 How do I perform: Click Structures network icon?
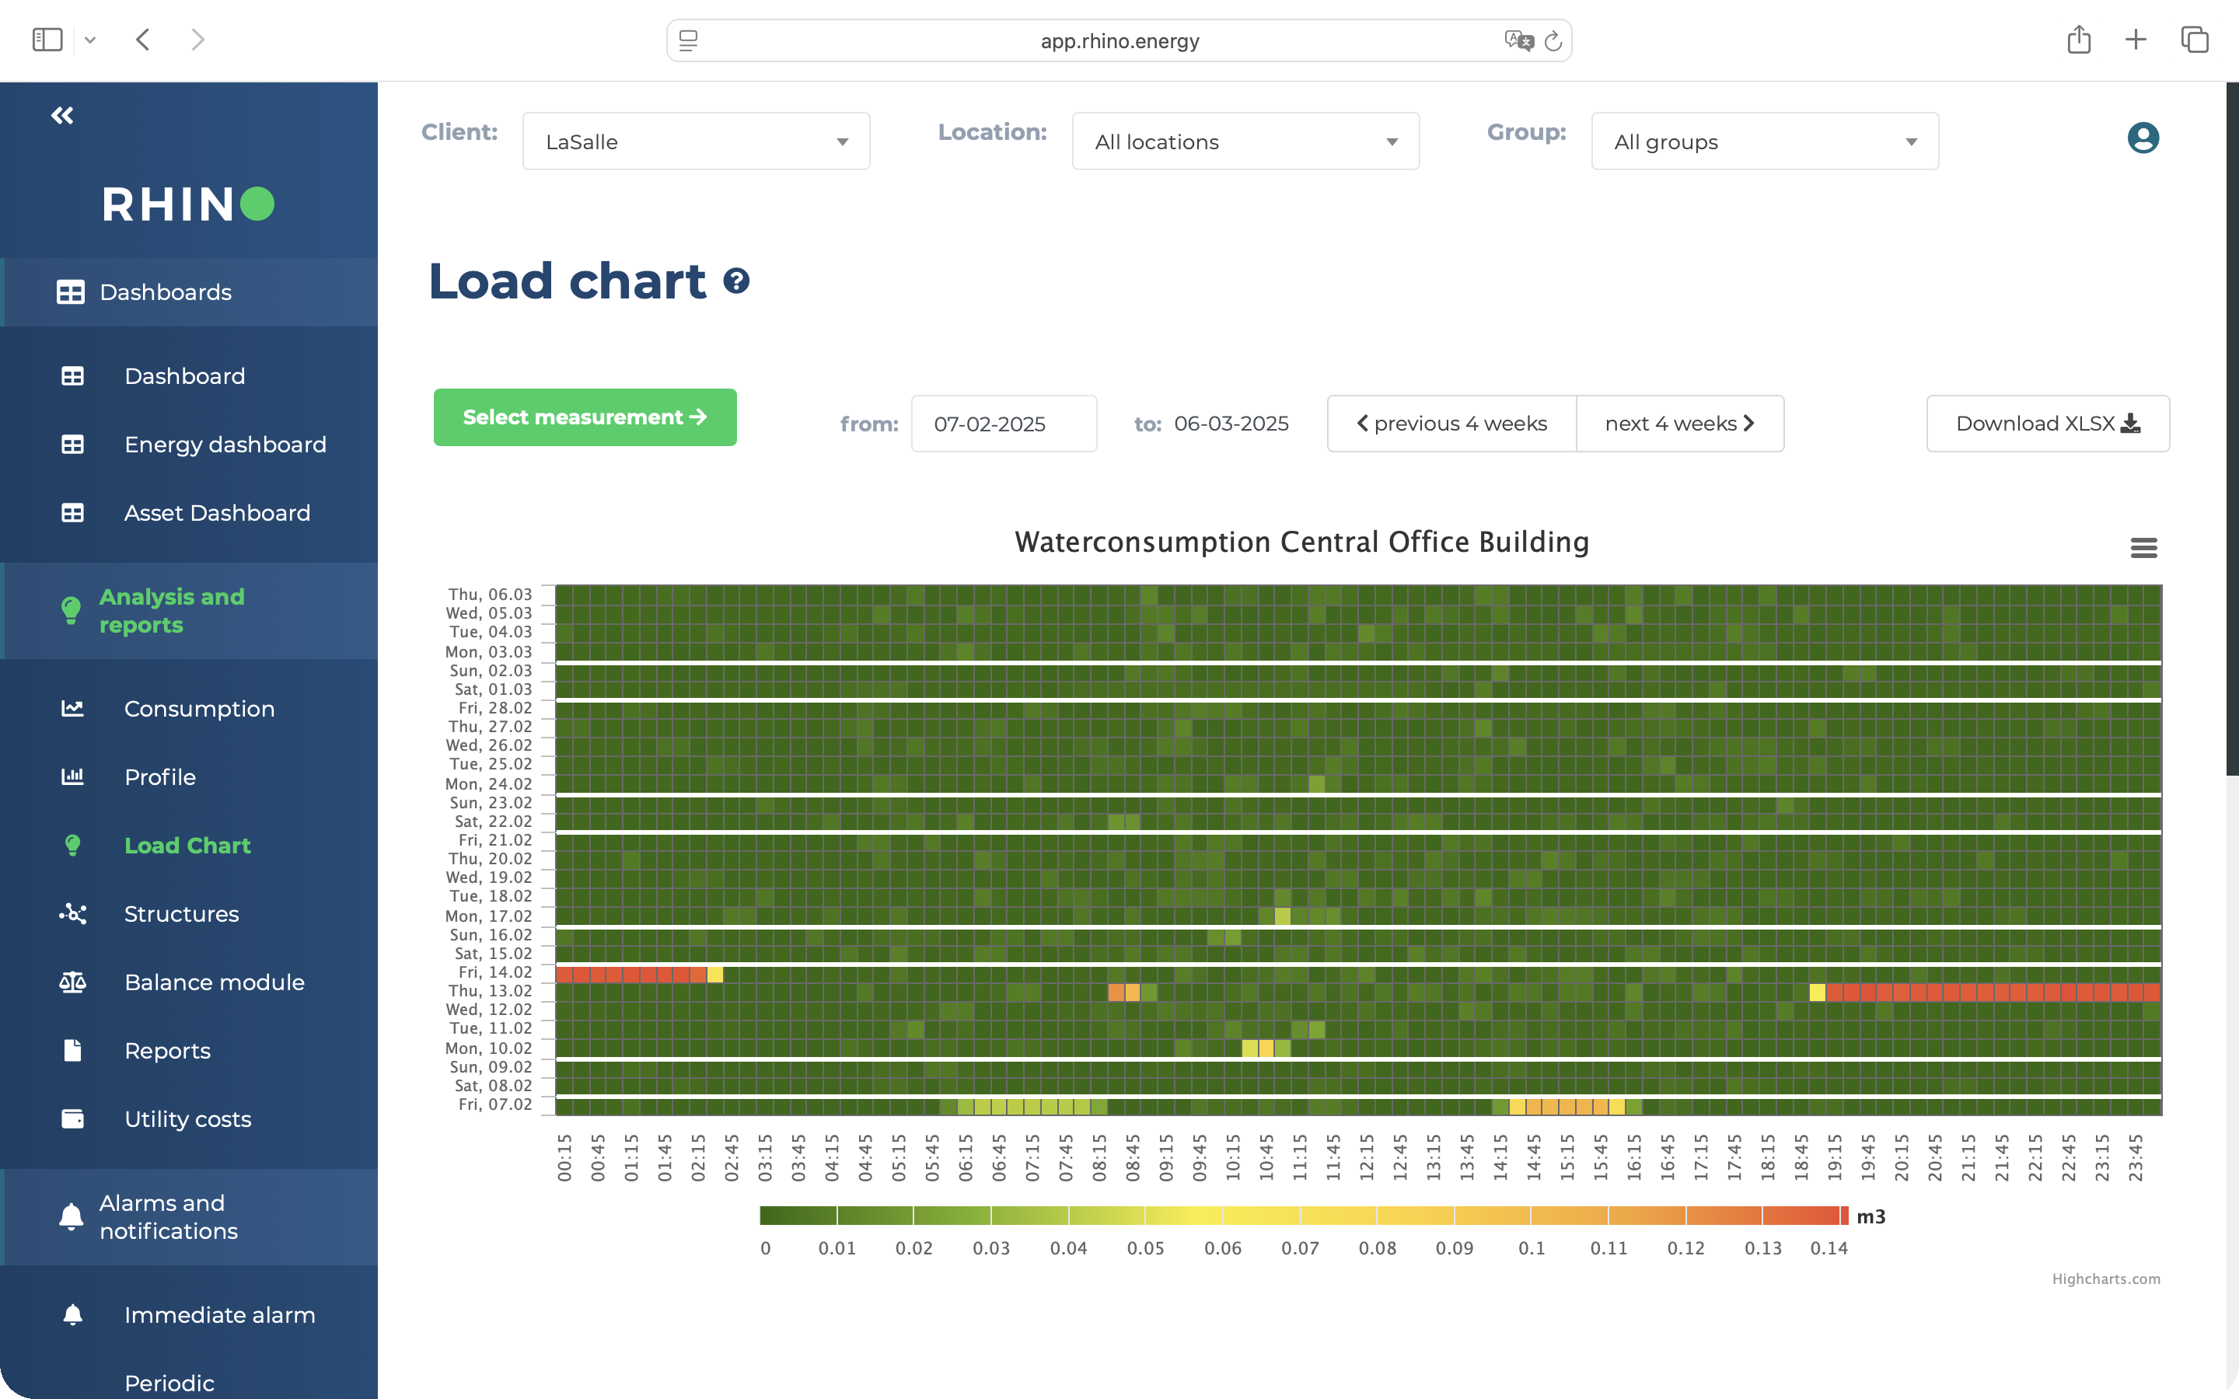[72, 914]
